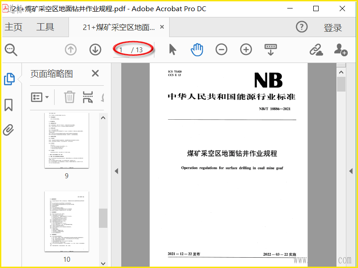The image size is (358, 268).
Task: Share a link to the file
Action: pyautogui.click(x=316, y=50)
